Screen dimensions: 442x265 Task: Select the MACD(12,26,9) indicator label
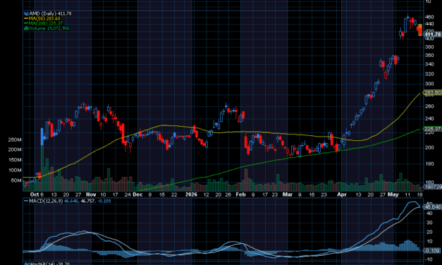(46, 201)
